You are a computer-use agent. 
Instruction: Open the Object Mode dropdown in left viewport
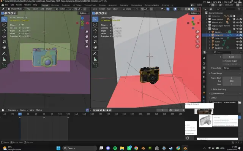[16, 9]
